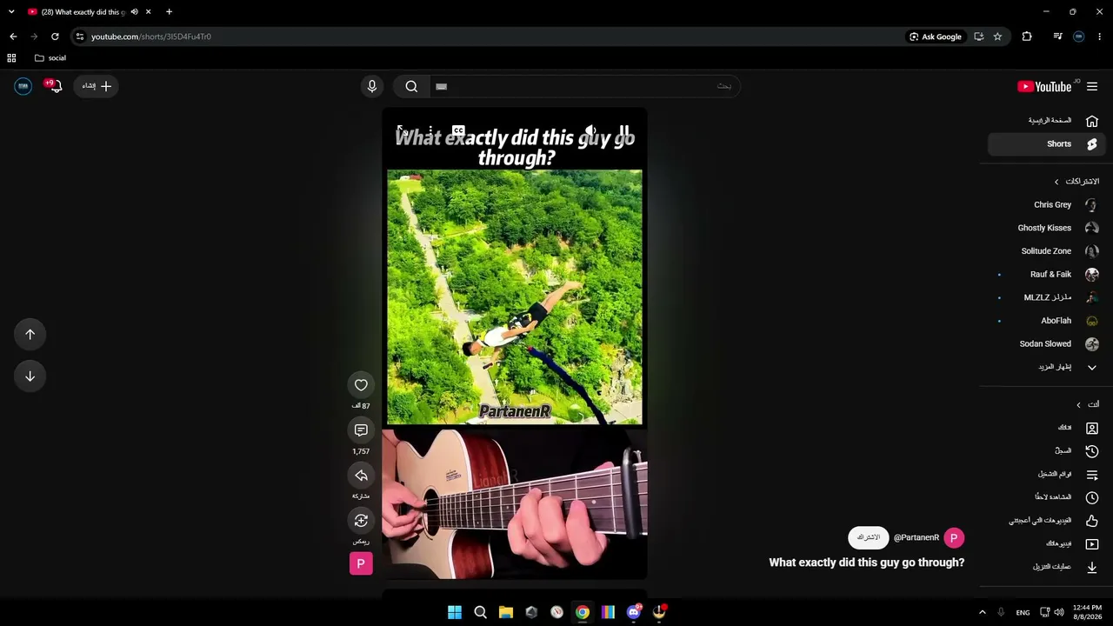Click the YouTube search magnifier button

pyautogui.click(x=411, y=86)
